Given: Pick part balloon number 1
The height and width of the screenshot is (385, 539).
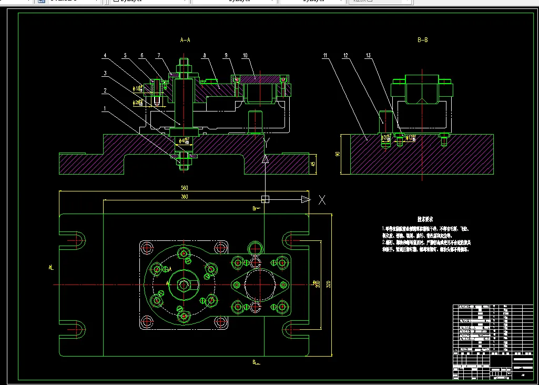Looking at the screenshot, I should (105, 109).
